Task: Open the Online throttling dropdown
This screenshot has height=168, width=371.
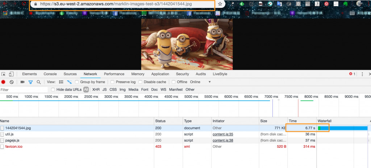Action: [200, 82]
